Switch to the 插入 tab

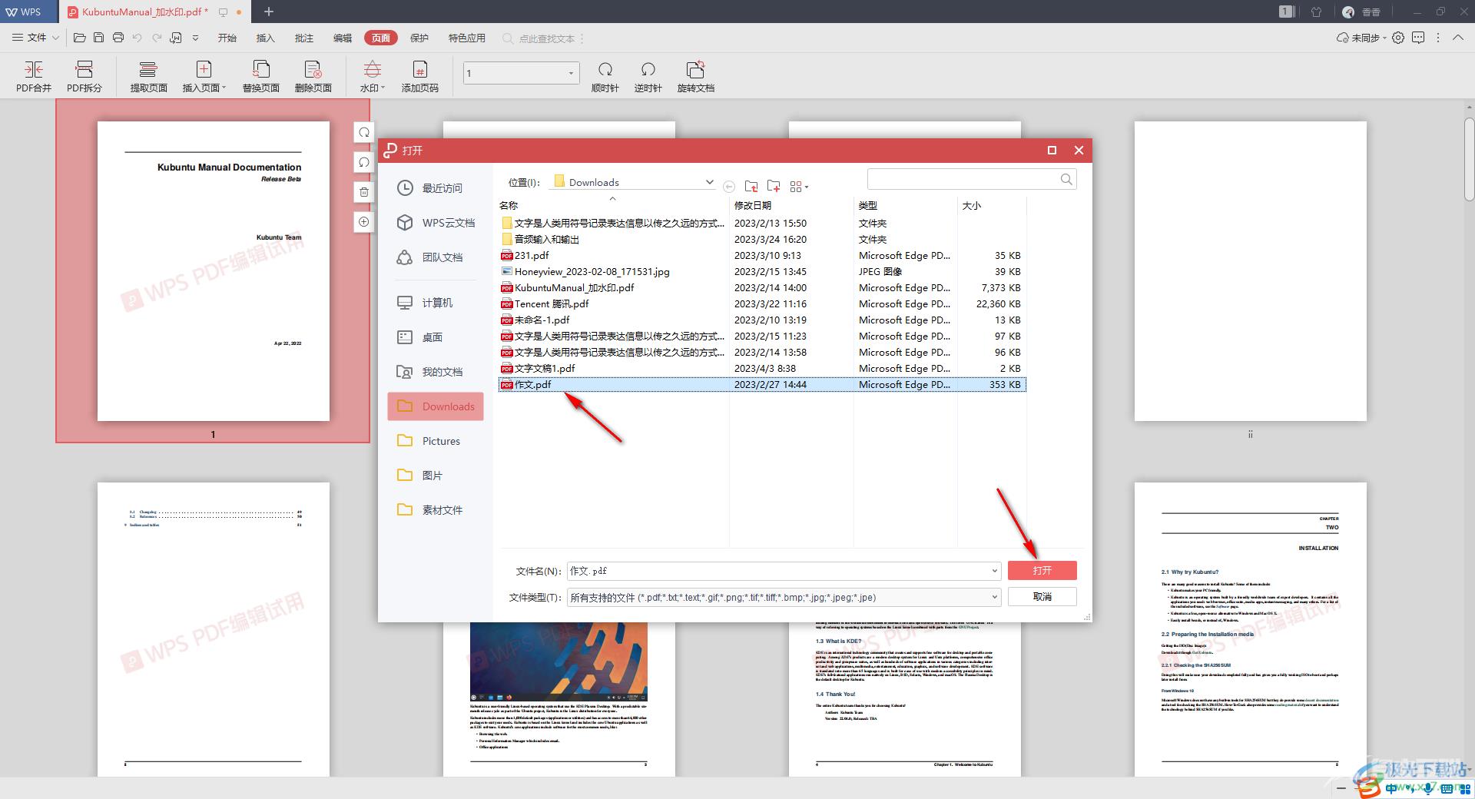[x=265, y=38]
